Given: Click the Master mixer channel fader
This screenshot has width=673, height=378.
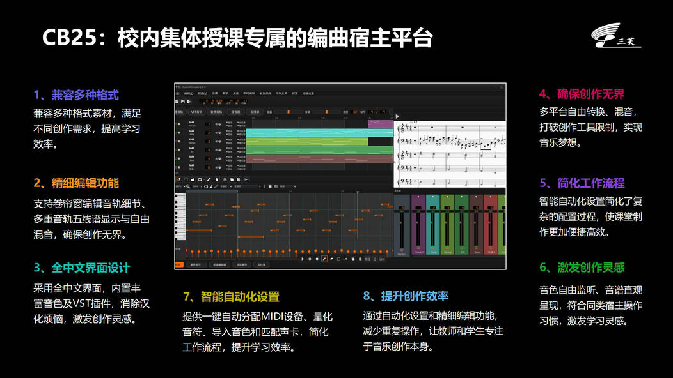Looking at the screenshot, I should [401, 222].
